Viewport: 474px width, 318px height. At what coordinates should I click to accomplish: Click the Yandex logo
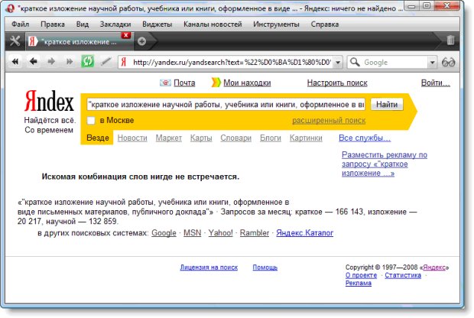coord(49,101)
